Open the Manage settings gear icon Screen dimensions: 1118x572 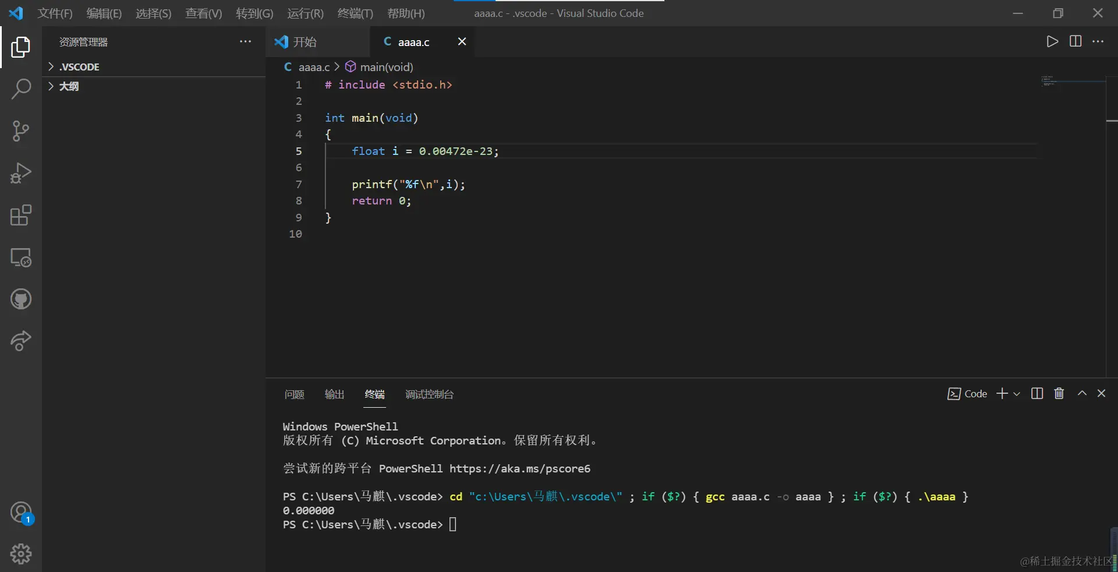pos(21,553)
